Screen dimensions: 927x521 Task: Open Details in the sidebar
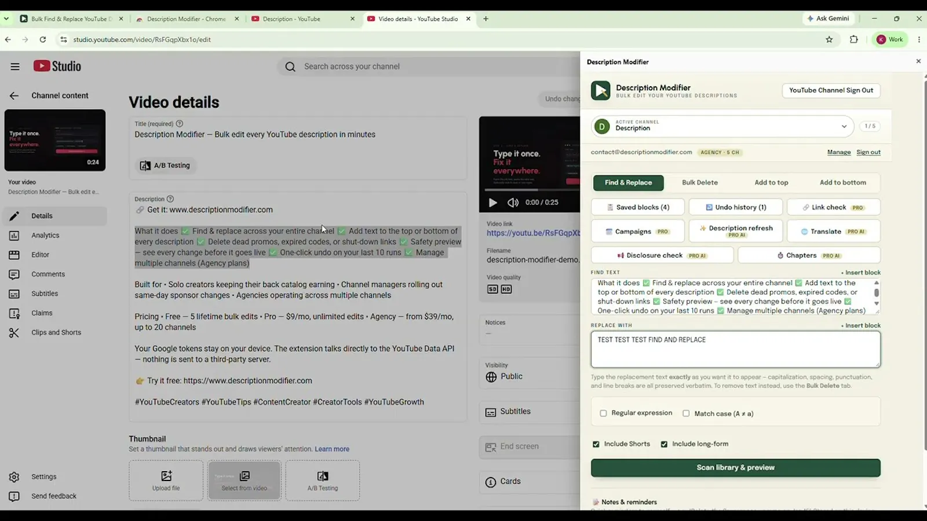click(55, 216)
